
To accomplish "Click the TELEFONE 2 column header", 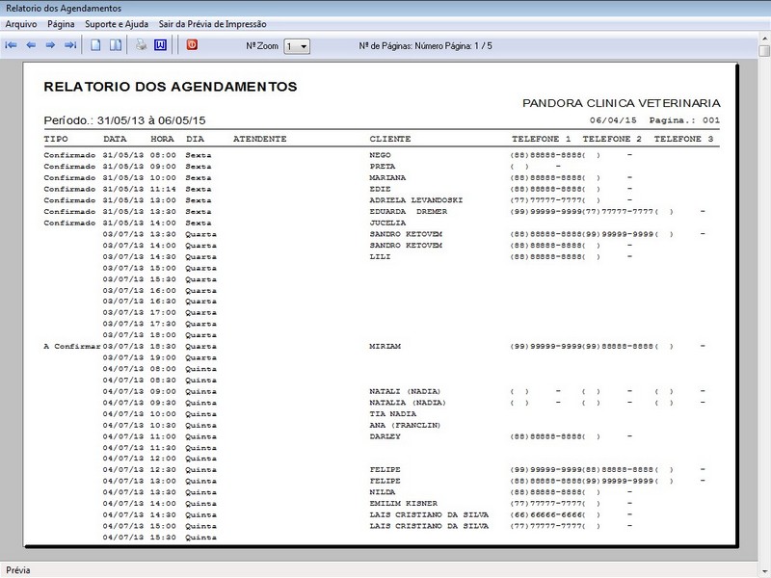I will coord(612,139).
